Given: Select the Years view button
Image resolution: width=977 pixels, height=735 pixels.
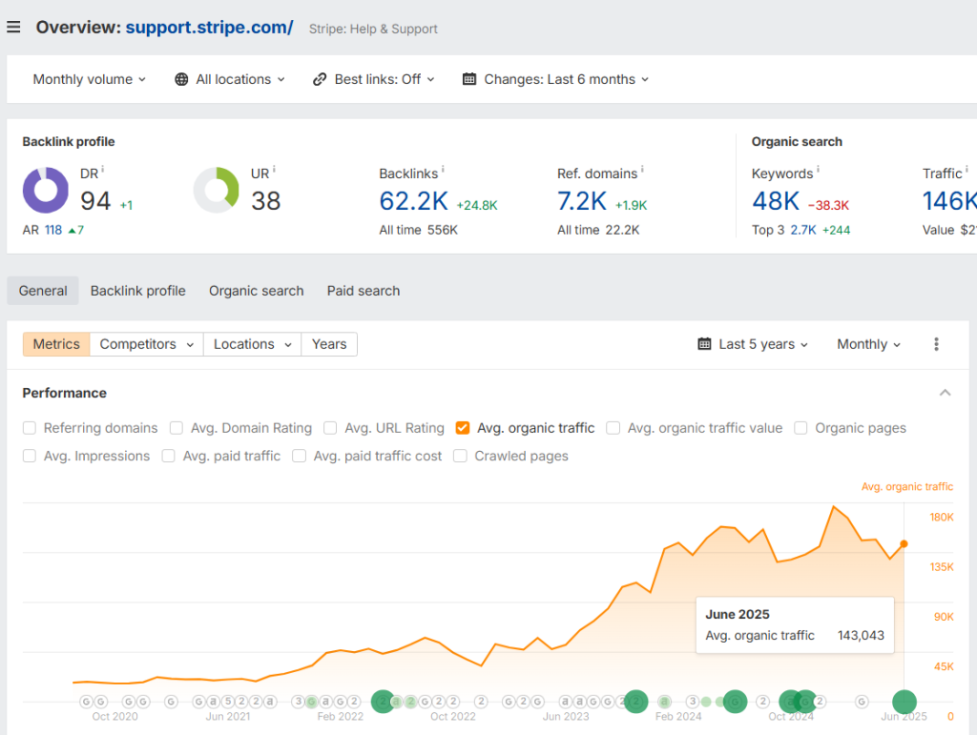Looking at the screenshot, I should (329, 344).
